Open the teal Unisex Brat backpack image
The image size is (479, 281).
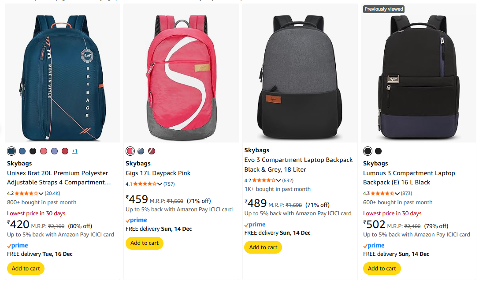coord(63,75)
